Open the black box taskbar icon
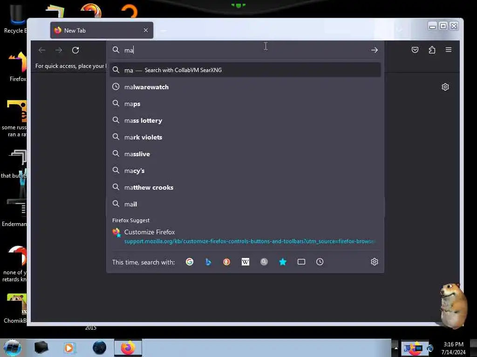The image size is (477, 357). click(x=41, y=348)
